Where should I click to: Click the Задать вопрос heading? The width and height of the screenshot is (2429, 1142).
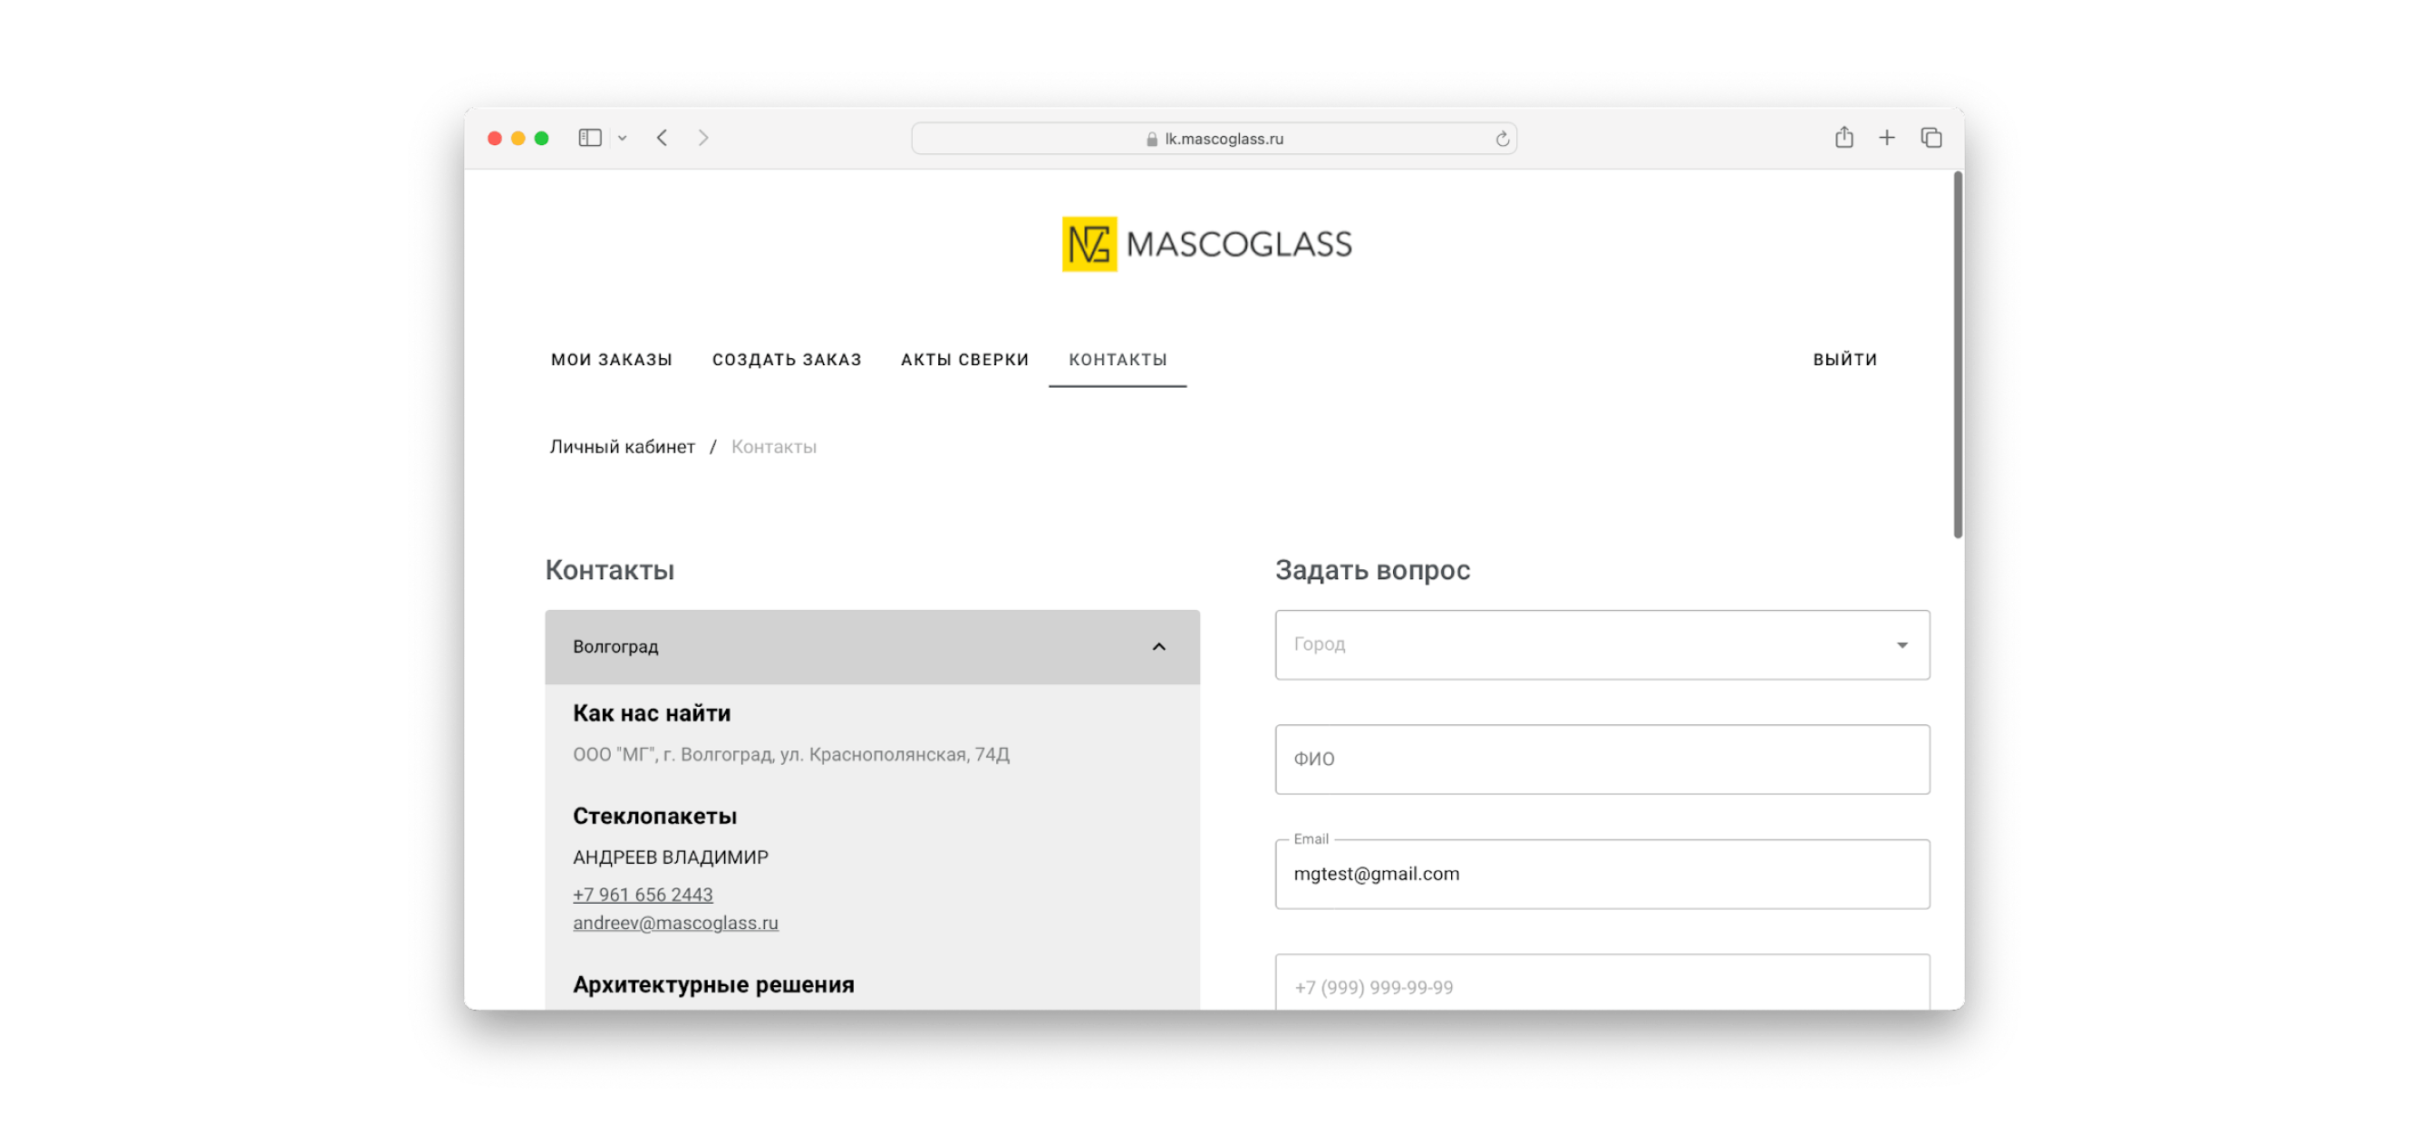1372,570
